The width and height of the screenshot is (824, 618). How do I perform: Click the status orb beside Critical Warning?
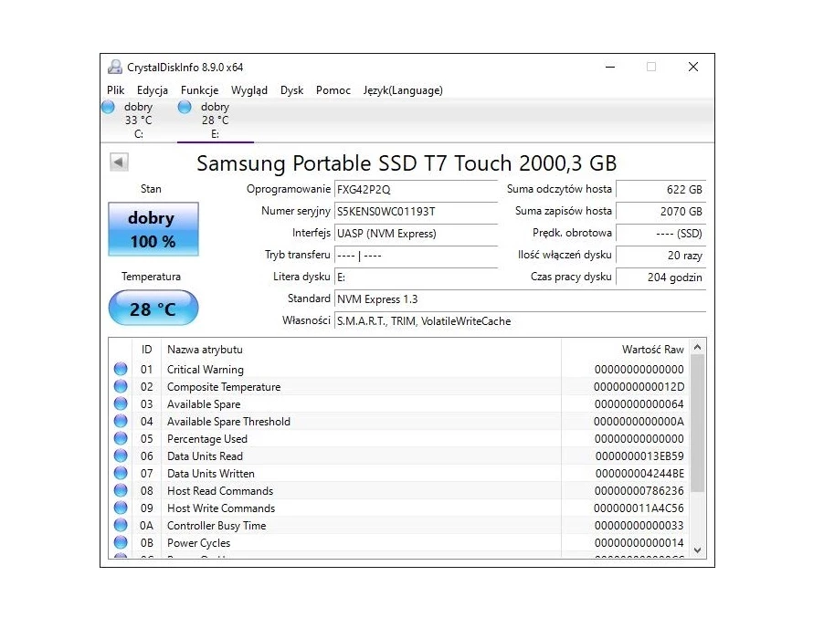pos(121,370)
